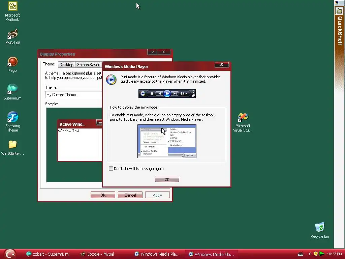Click OK in Display Properties
Screen dimensions: 345x259
click(103, 195)
